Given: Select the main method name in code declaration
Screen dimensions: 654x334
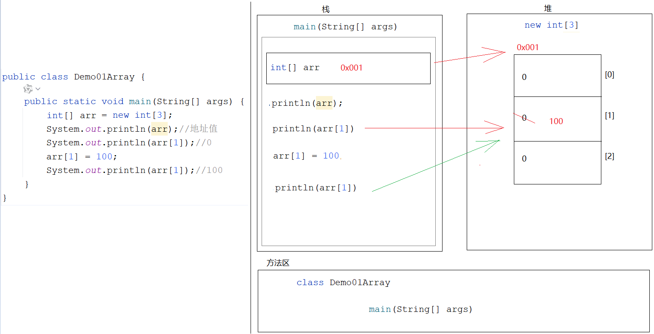Looking at the screenshot, I should coord(140,102).
